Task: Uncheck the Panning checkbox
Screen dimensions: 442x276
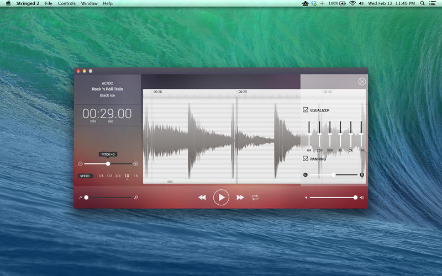Action: click(x=306, y=158)
